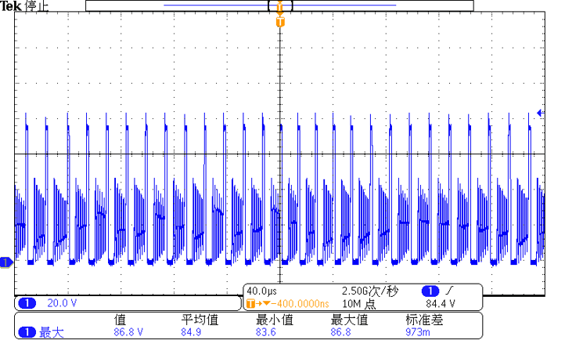Click the mean value 84.9
Image resolution: width=565 pixels, height=340 pixels.
click(x=191, y=332)
